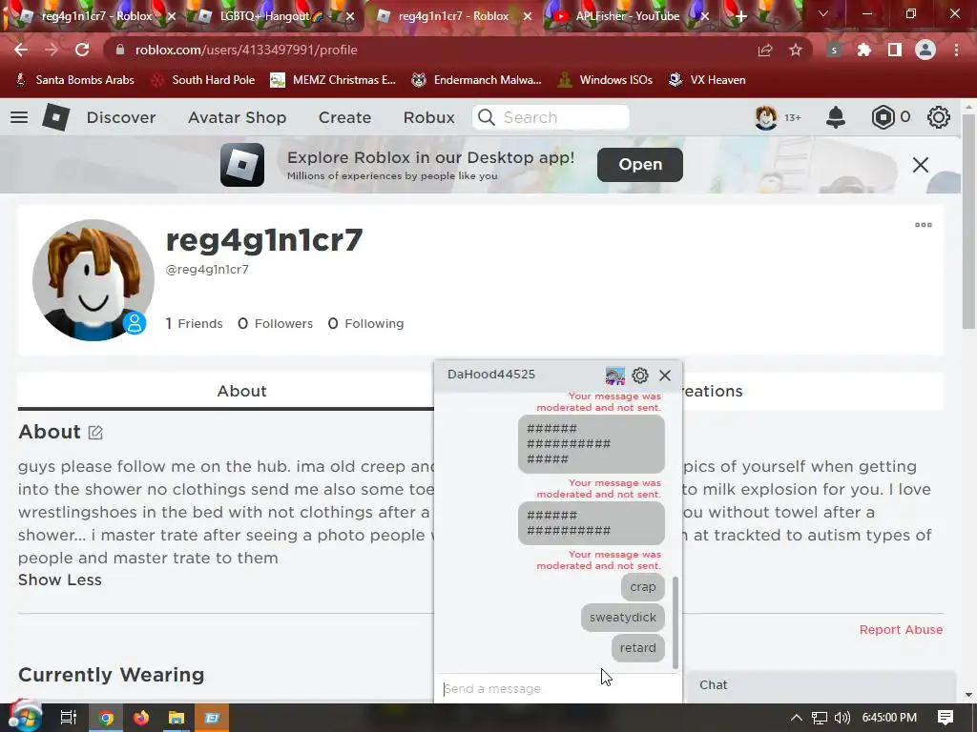Share this page from the address bar

[x=764, y=50]
